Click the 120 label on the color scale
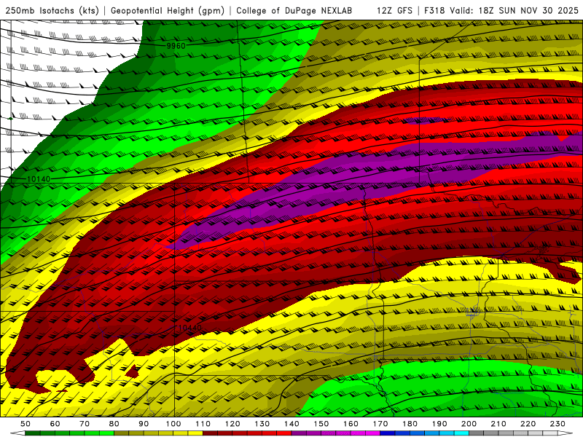 tap(232, 424)
